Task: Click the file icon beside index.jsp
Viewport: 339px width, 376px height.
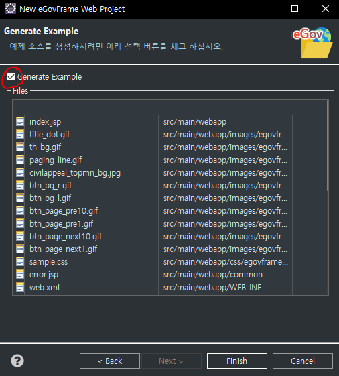Action: pos(20,121)
